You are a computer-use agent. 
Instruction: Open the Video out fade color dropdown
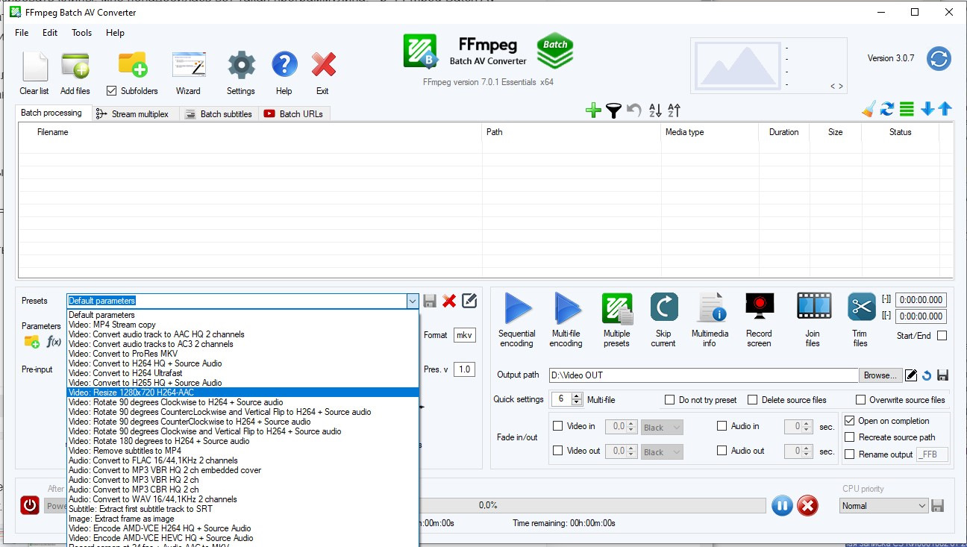point(662,452)
